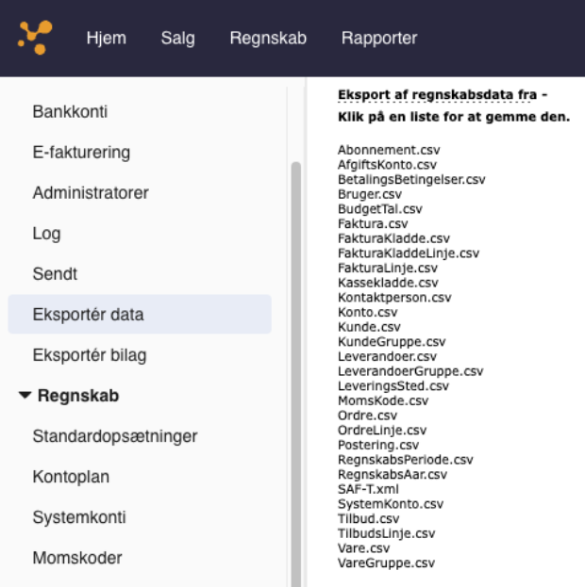Download the SAF-T.xml file
The image size is (585, 587).
[368, 489]
